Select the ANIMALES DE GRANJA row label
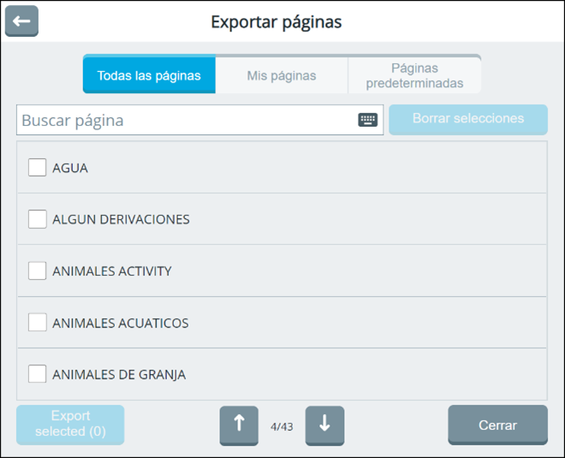This screenshot has height=458, width=565. pos(119,374)
